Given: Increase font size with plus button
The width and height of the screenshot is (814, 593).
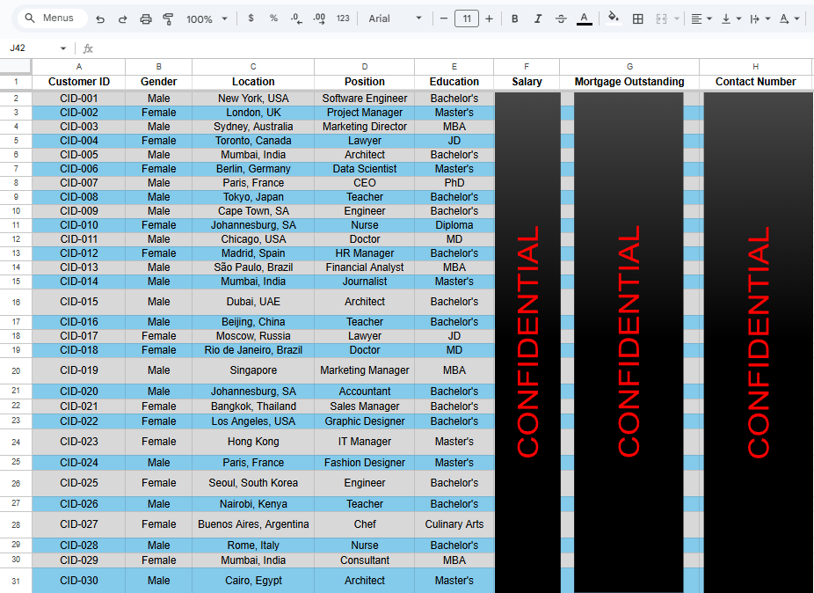Looking at the screenshot, I should pyautogui.click(x=489, y=18).
